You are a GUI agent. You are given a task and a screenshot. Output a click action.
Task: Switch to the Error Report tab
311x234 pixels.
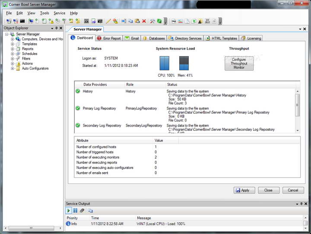click(x=109, y=38)
